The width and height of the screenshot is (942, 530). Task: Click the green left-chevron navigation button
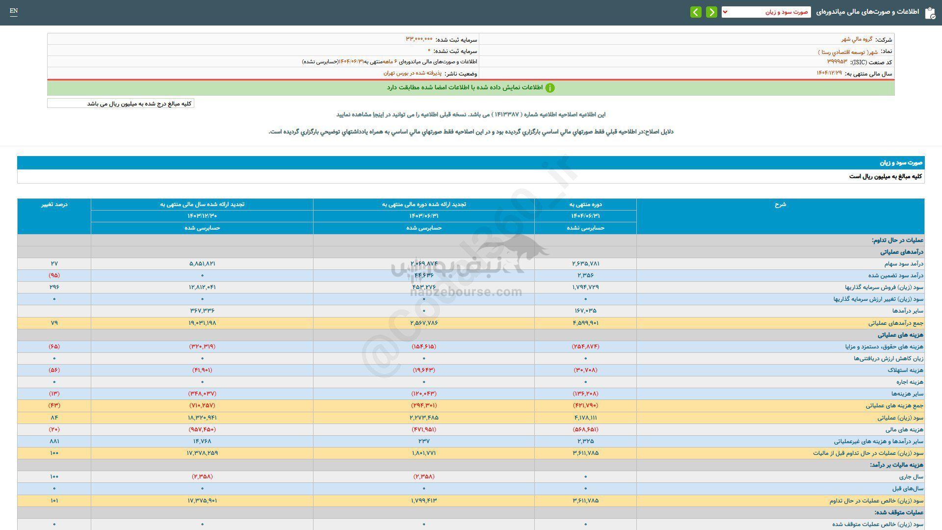pyautogui.click(x=696, y=12)
